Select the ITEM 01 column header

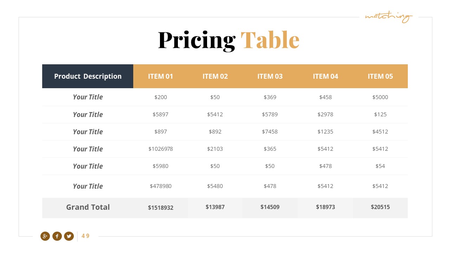point(161,76)
